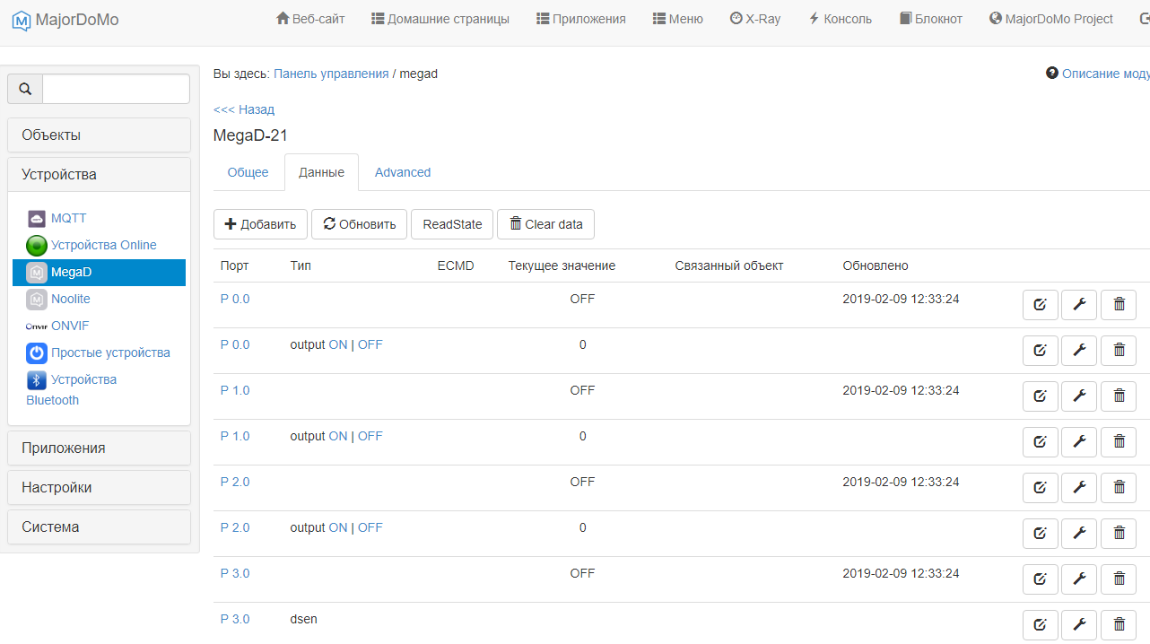Open Домашние страницы in the top navigation

click(x=440, y=19)
